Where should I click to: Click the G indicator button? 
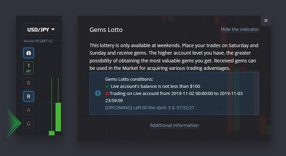[x=28, y=124]
